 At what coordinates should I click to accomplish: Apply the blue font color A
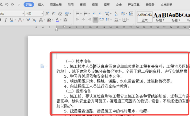tap(57, 20)
